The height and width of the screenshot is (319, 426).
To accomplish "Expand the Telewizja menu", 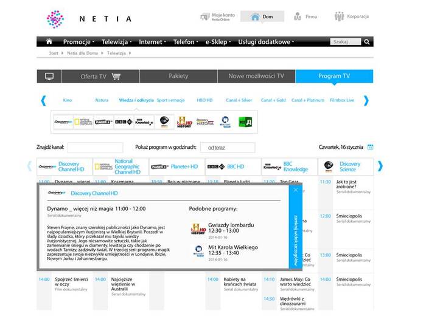I will (116, 42).
